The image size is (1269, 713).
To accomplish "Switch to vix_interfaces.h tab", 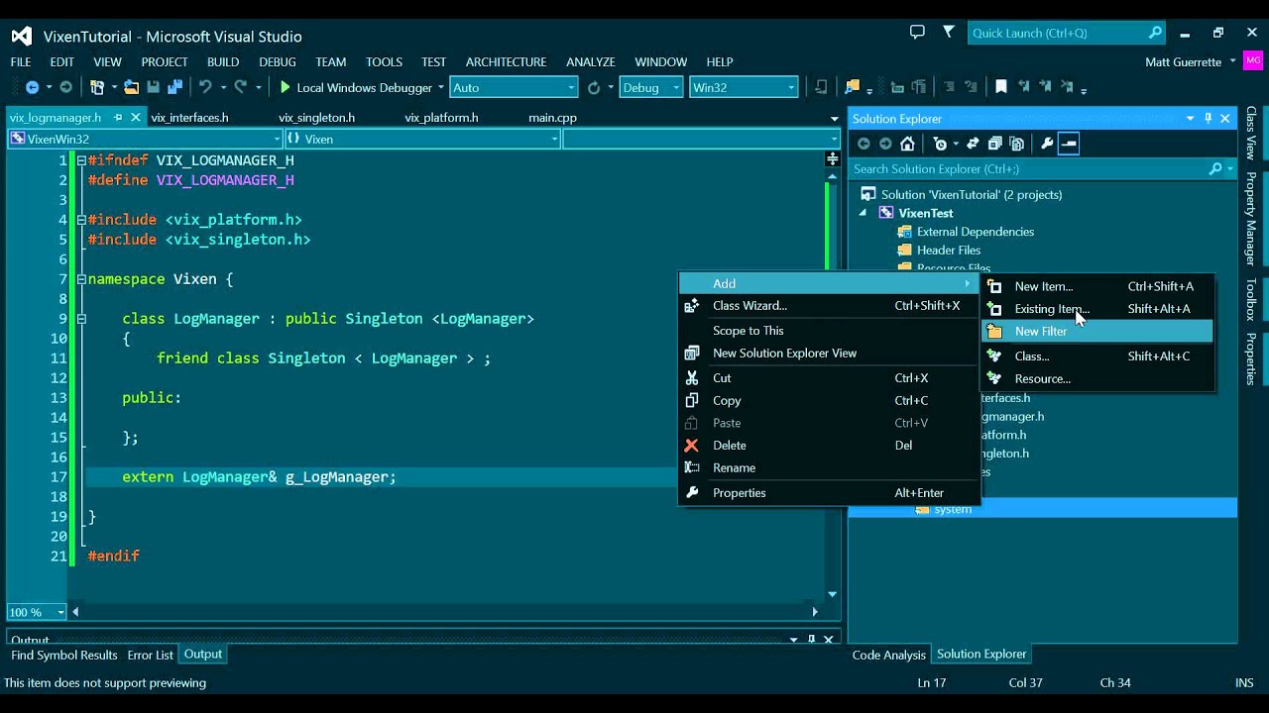I will (x=189, y=117).
